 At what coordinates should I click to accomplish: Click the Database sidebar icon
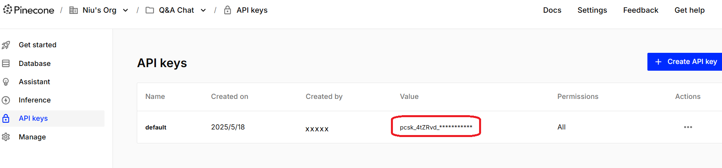tap(6, 64)
